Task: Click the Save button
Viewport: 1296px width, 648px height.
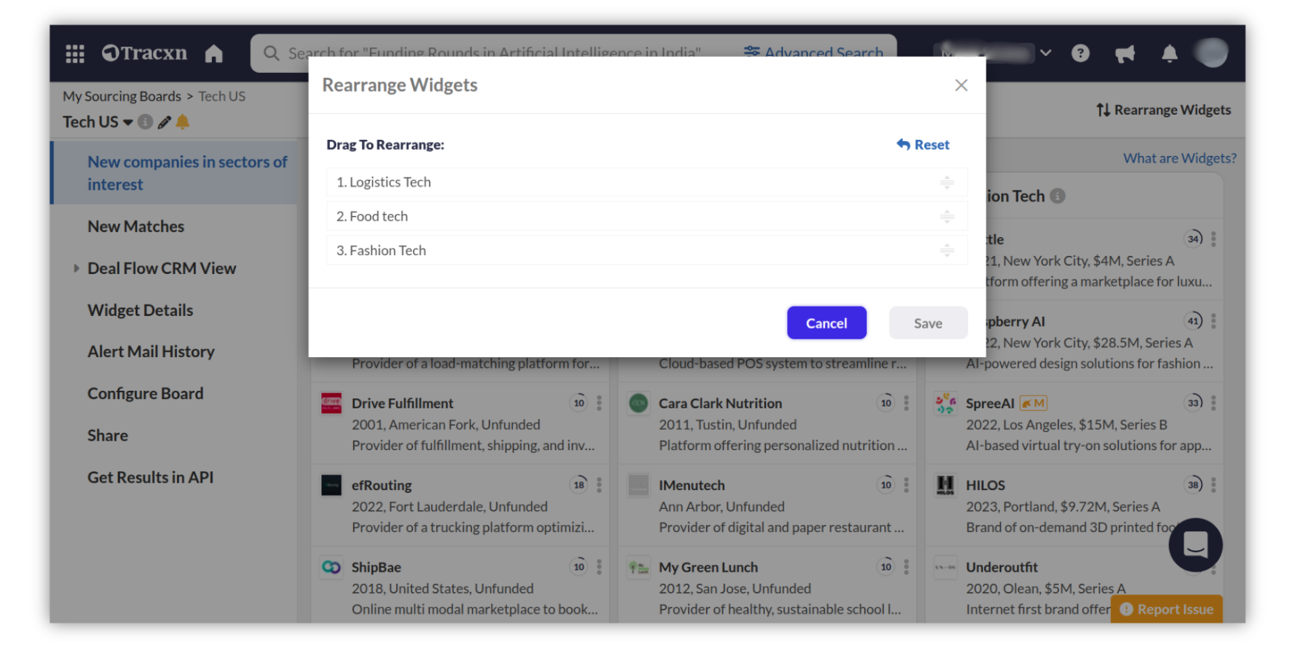Action: coord(927,323)
